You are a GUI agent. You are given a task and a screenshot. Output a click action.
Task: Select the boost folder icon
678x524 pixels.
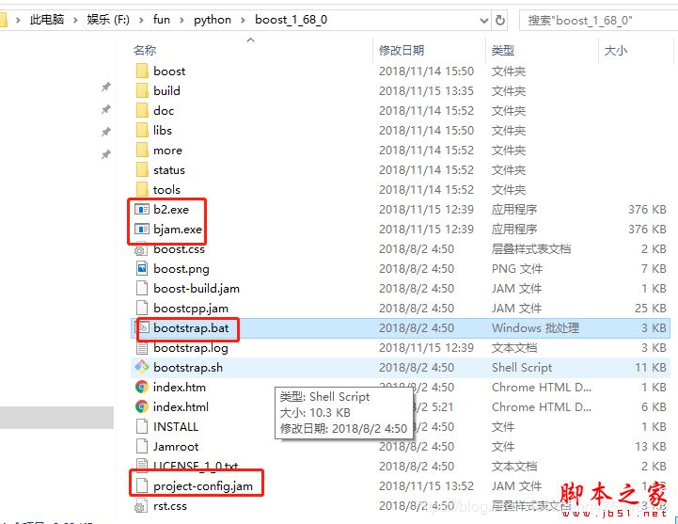(x=142, y=71)
